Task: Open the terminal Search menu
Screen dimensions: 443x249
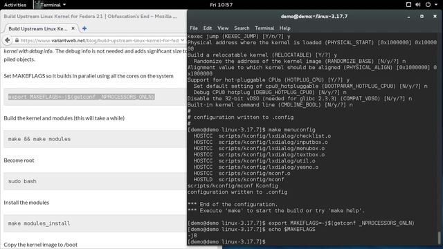Action: tap(242, 28)
